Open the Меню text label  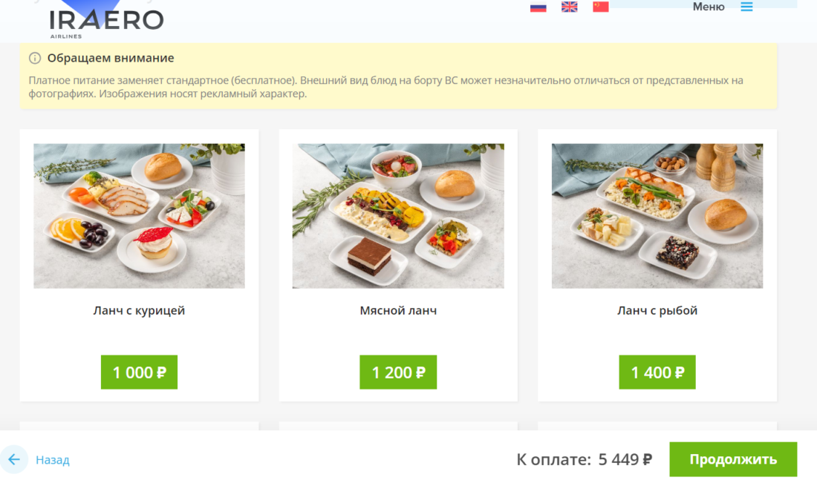tap(708, 7)
